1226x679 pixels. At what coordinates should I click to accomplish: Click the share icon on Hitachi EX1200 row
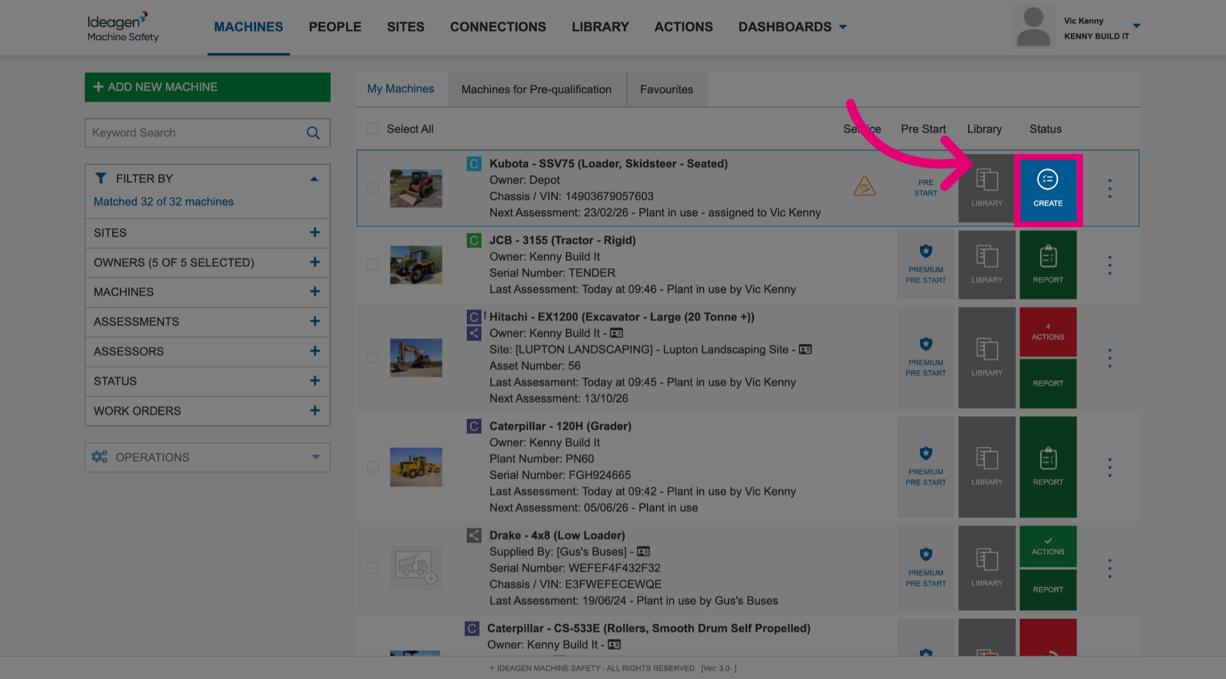(474, 333)
